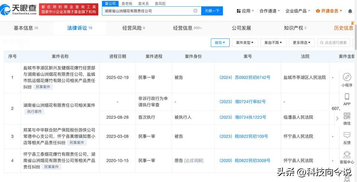Click the case name starting 郑某与中华联合财产保险
The width and height of the screenshot is (357, 182).
59,136
